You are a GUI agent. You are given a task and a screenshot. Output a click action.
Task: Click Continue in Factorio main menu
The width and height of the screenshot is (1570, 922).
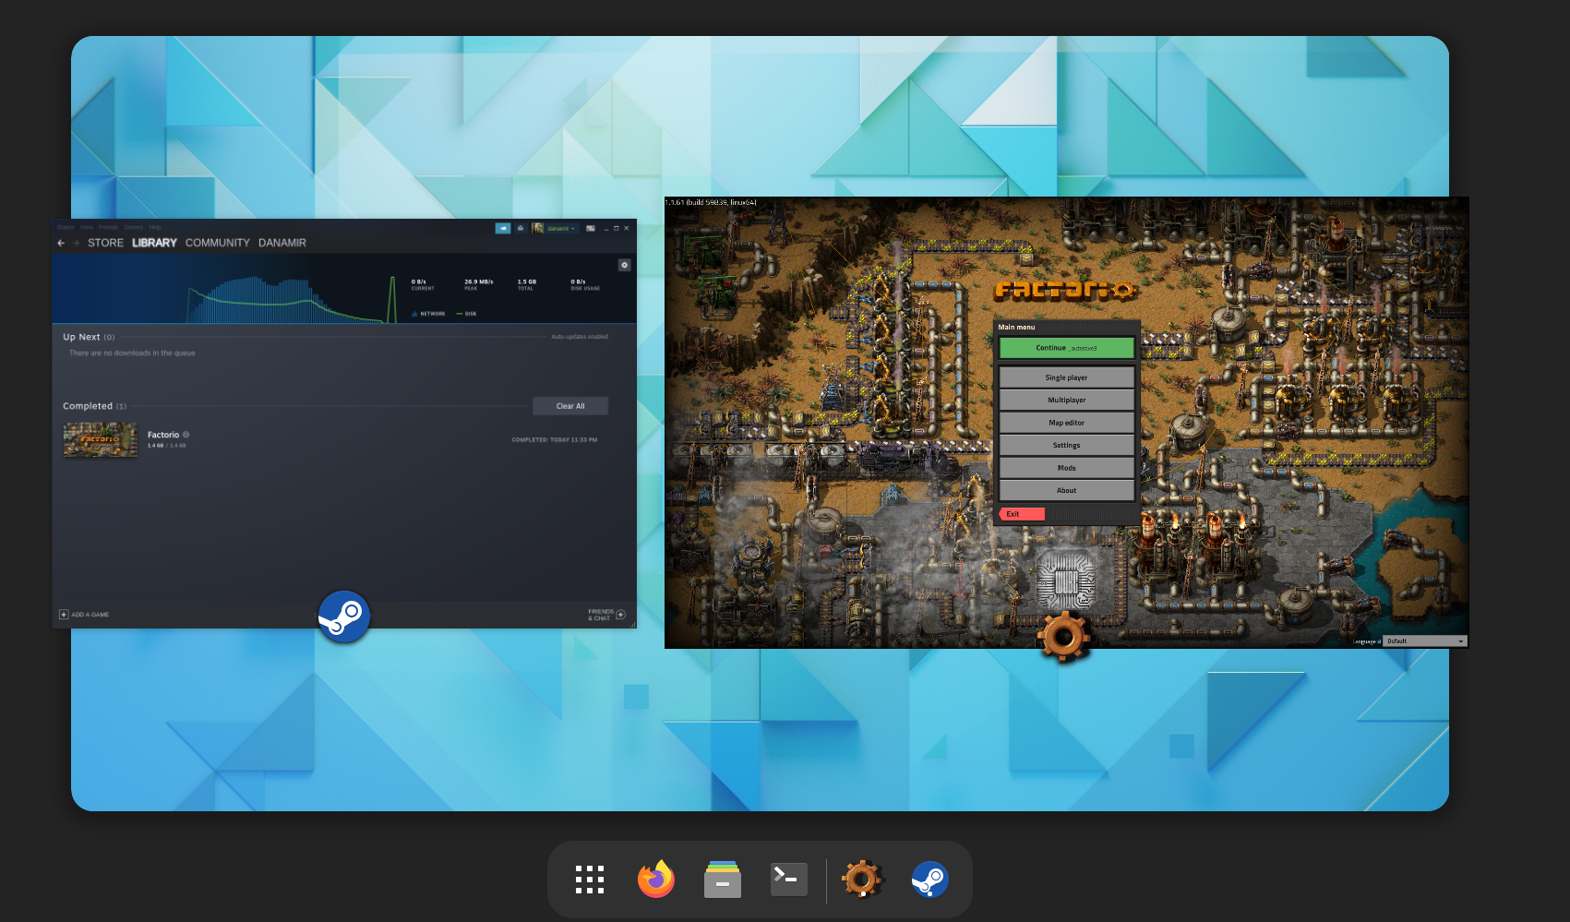[1066, 348]
